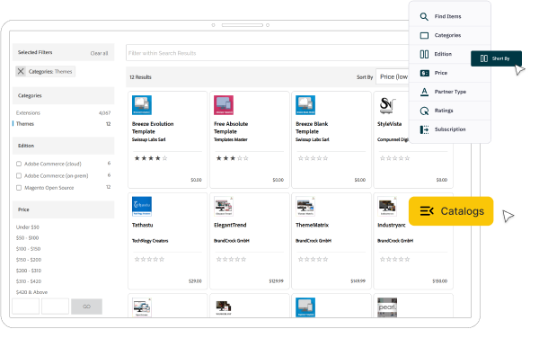The width and height of the screenshot is (539, 347).
Task: Click the 12 Results count text
Action: pos(140,77)
